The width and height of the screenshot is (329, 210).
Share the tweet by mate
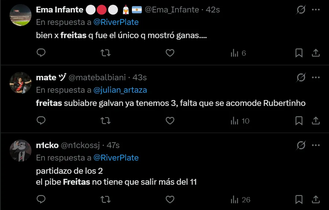(315, 121)
